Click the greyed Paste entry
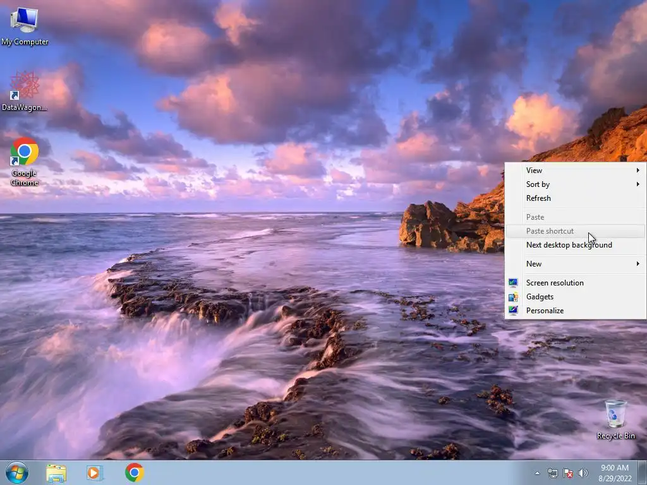The height and width of the screenshot is (485, 647). (575, 217)
